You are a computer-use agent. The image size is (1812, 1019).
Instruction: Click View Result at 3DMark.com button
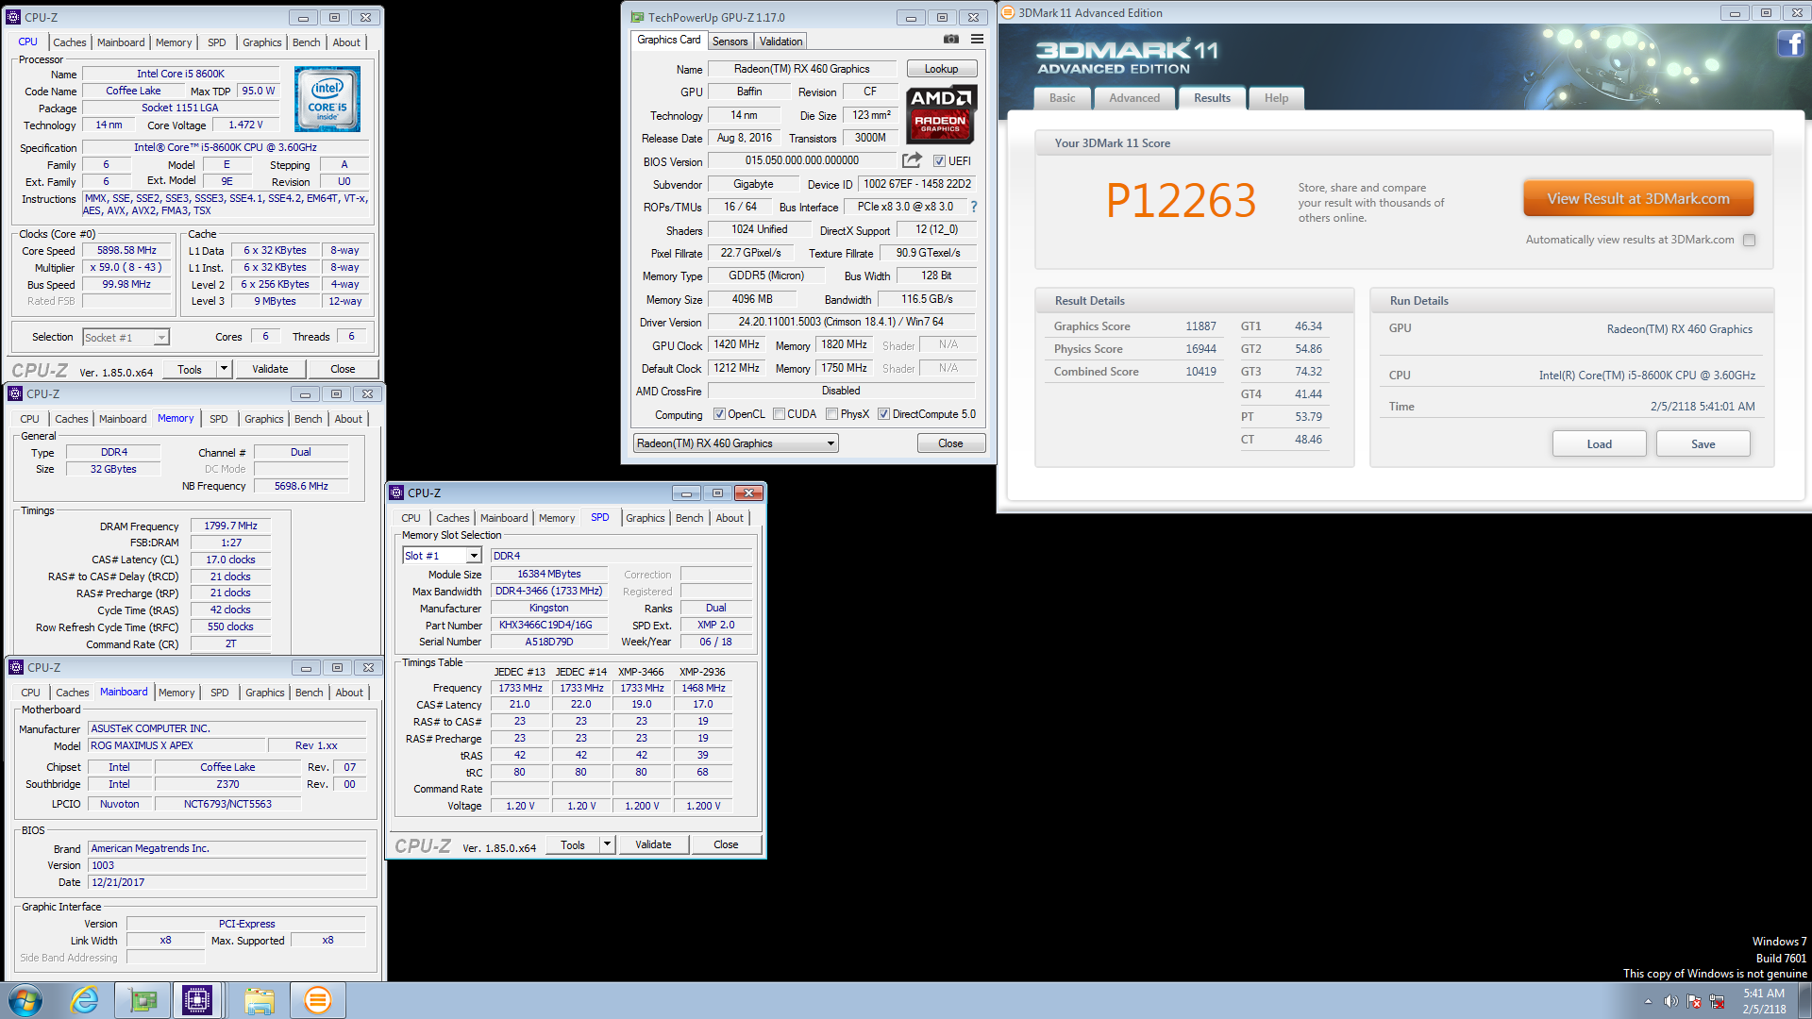1638,199
